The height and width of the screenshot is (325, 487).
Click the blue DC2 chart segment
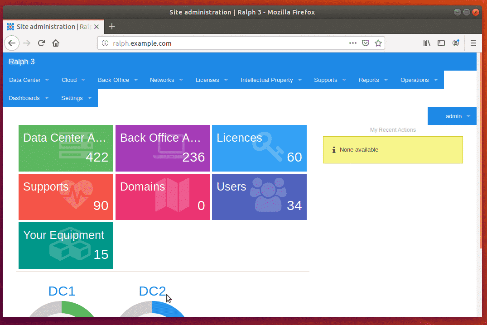[168, 308]
